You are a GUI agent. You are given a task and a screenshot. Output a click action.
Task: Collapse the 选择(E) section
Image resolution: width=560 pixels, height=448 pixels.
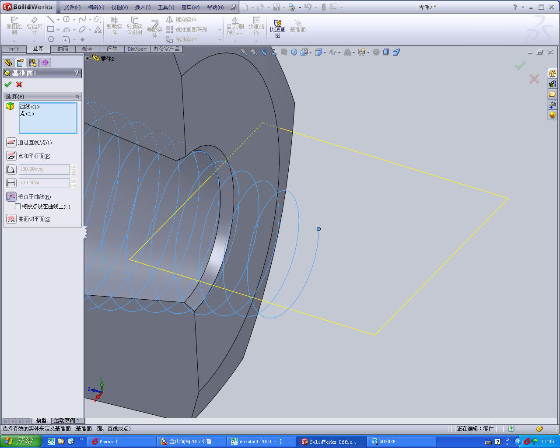[77, 96]
